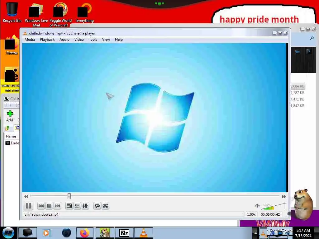Viewport: 319px width, 239px height.
Task: Open the Media menu
Action: [x=30, y=40]
